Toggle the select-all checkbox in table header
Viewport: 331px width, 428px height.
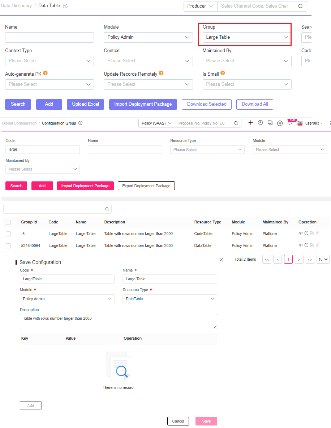(8, 222)
